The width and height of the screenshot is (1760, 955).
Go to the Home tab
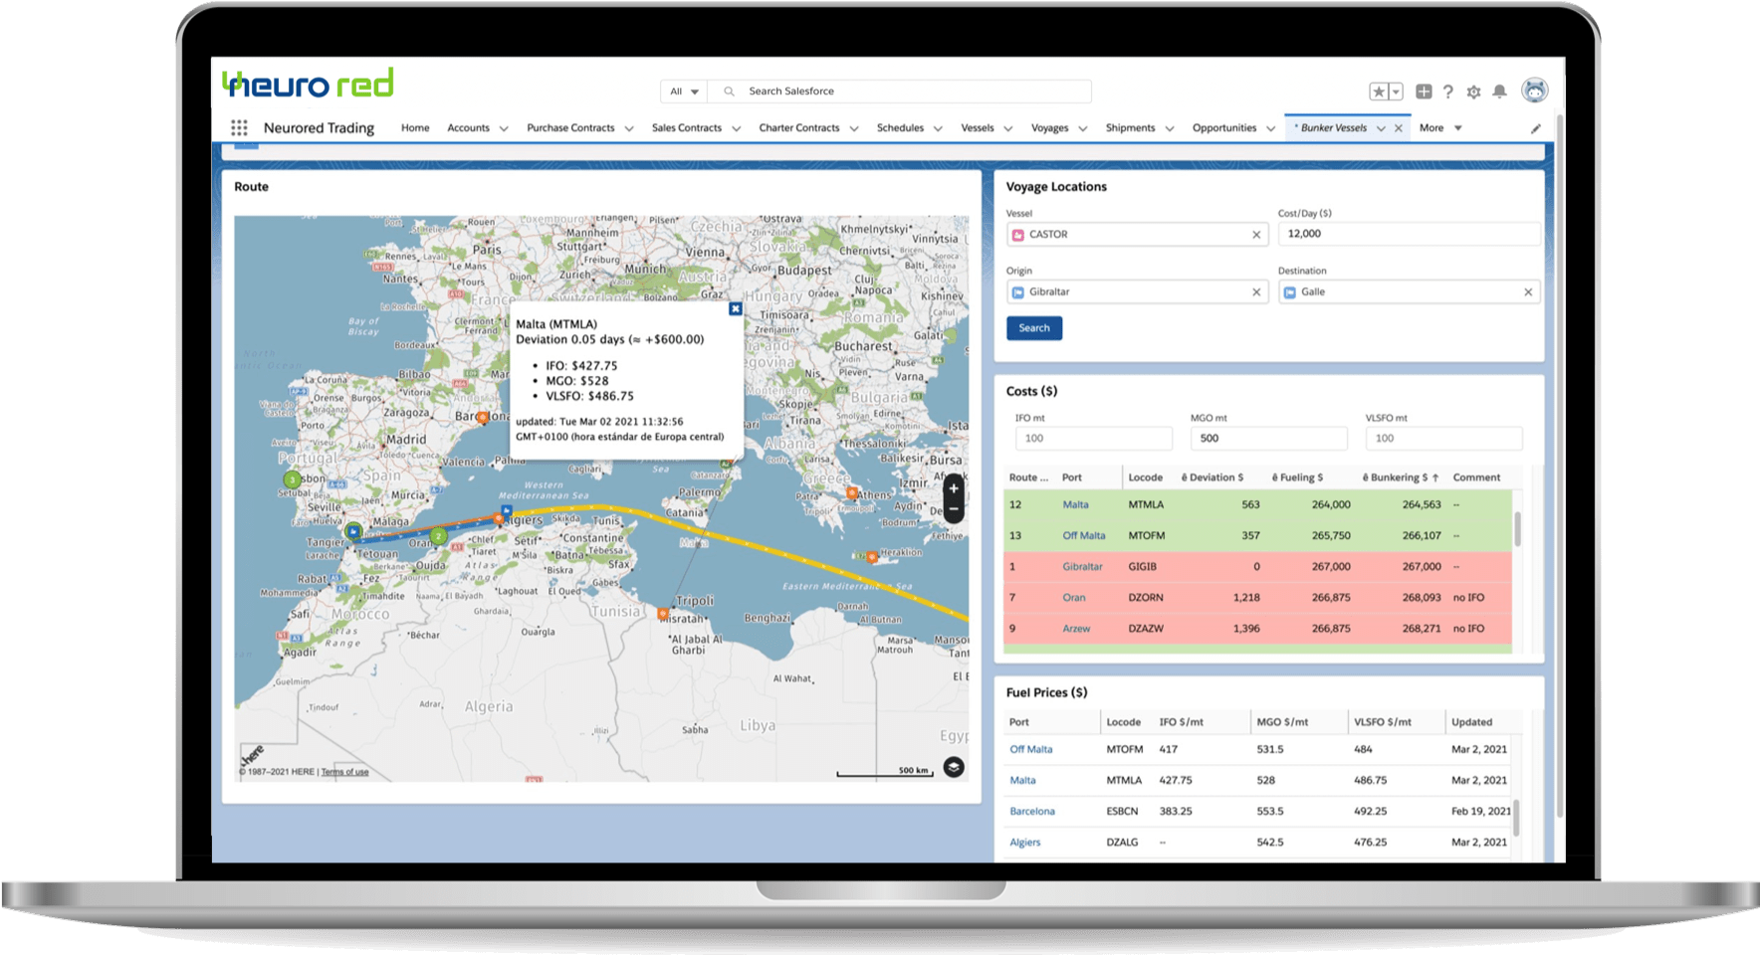click(x=415, y=128)
